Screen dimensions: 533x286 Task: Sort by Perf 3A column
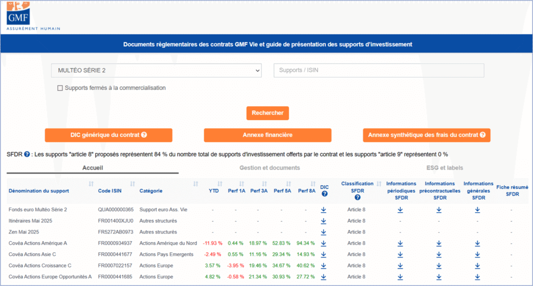(x=264, y=184)
